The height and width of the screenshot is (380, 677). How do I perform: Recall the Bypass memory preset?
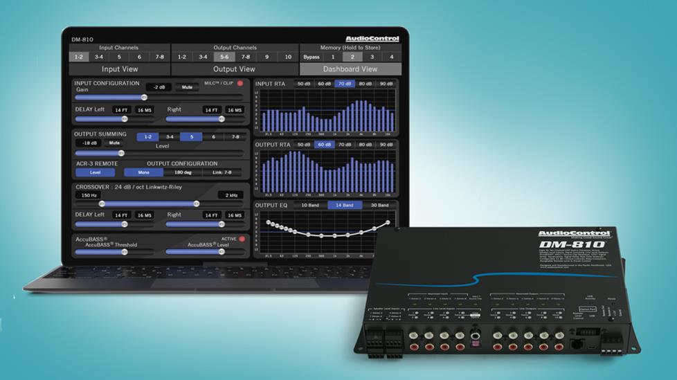point(312,57)
